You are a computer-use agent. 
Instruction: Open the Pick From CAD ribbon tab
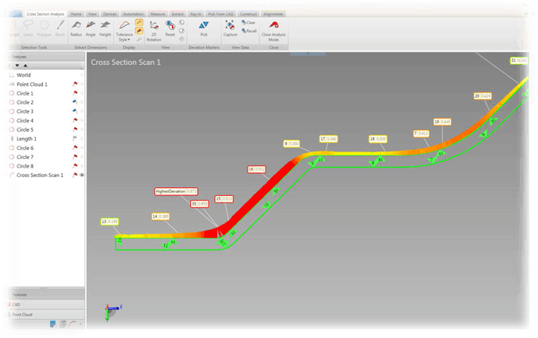[221, 14]
